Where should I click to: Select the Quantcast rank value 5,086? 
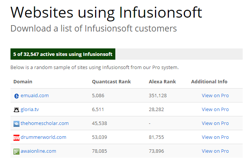click(98, 96)
